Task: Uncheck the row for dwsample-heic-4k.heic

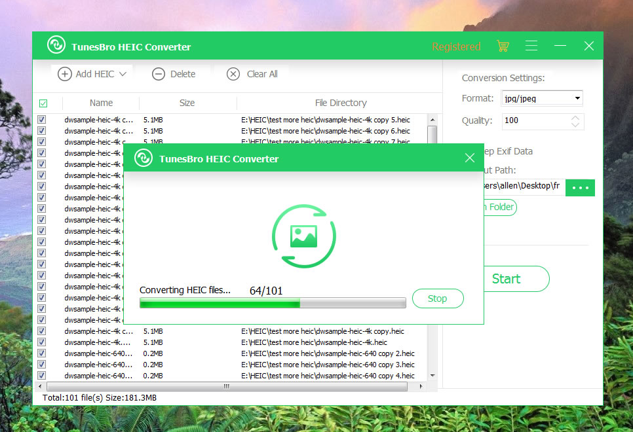Action: click(41, 342)
